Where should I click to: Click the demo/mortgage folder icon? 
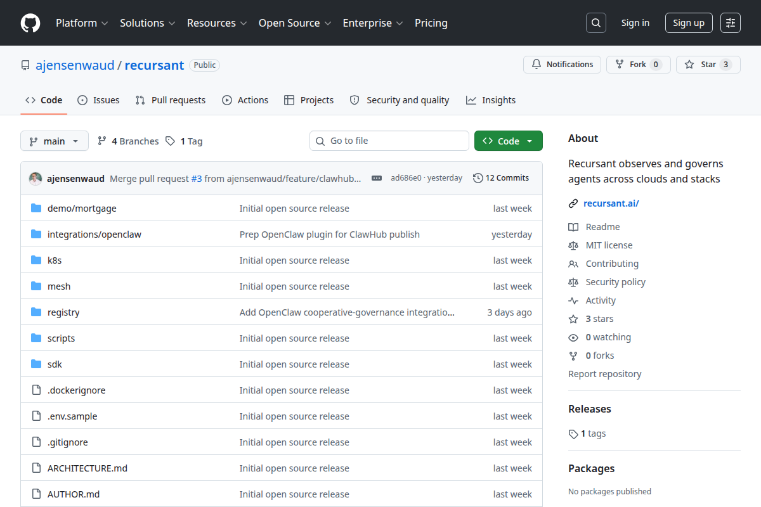point(36,209)
